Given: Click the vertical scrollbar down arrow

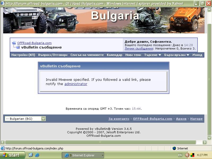Looking at the screenshot, I should pos(209,138).
